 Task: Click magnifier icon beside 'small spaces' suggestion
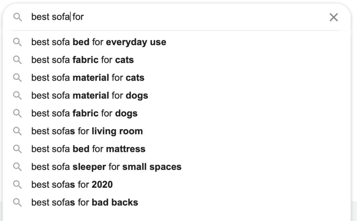17,167
